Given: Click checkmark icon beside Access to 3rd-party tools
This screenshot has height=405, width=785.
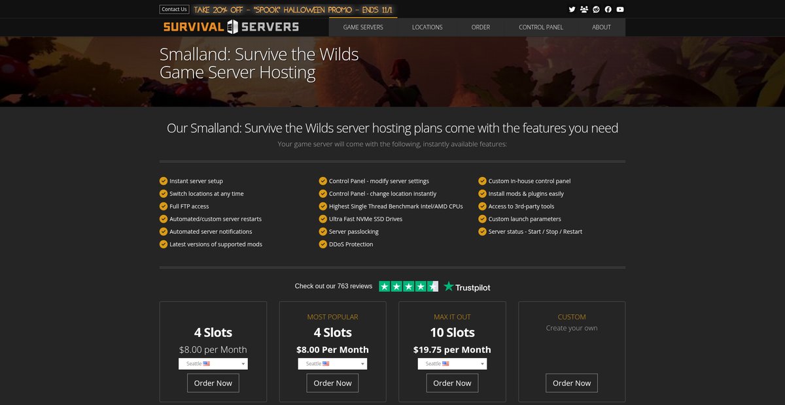Looking at the screenshot, I should 483,206.
